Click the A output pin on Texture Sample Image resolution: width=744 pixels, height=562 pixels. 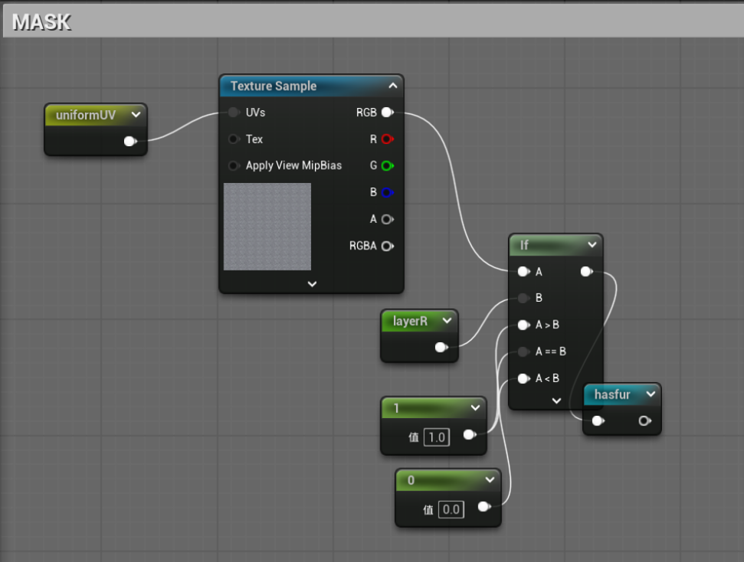[388, 219]
